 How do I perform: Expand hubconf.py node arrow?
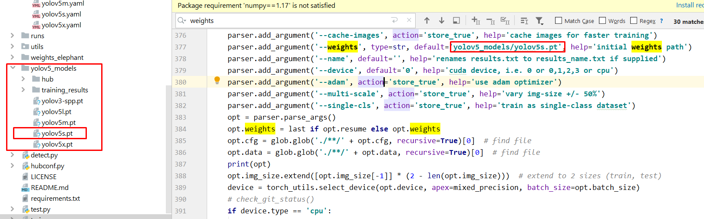pos(12,166)
